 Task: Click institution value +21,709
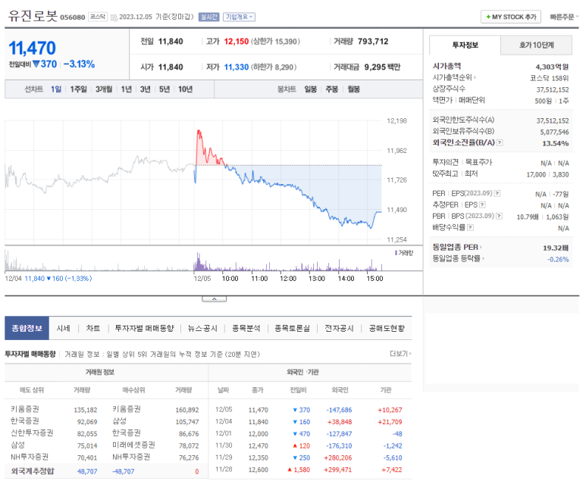point(390,422)
